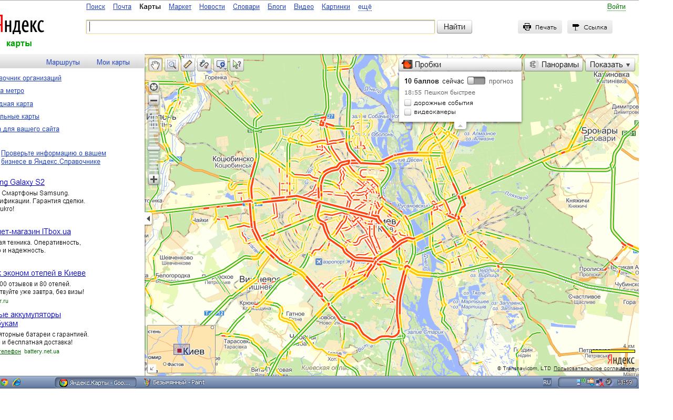Viewport: 673px width, 420px height.
Task: Click the Киев overview minimap
Action: pyautogui.click(x=181, y=349)
